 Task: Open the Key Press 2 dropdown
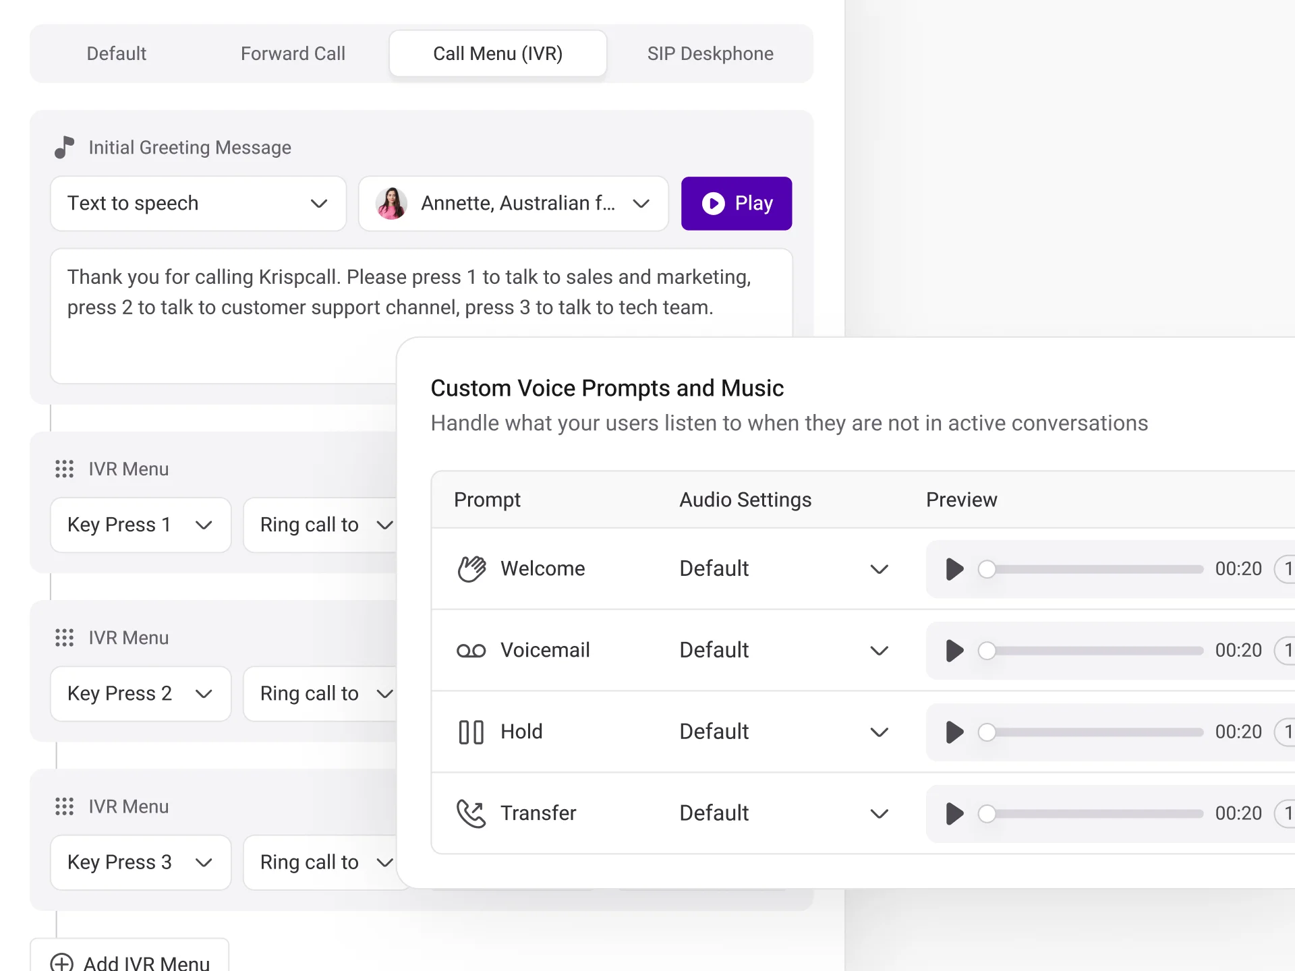[x=140, y=693]
